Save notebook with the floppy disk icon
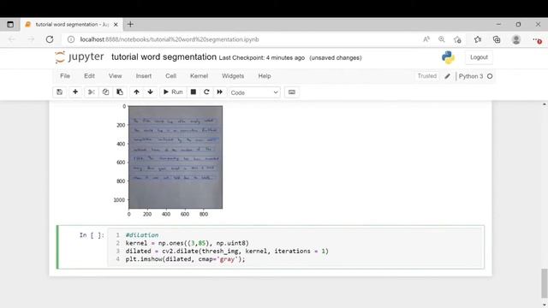This screenshot has height=308, width=548. (x=59, y=92)
